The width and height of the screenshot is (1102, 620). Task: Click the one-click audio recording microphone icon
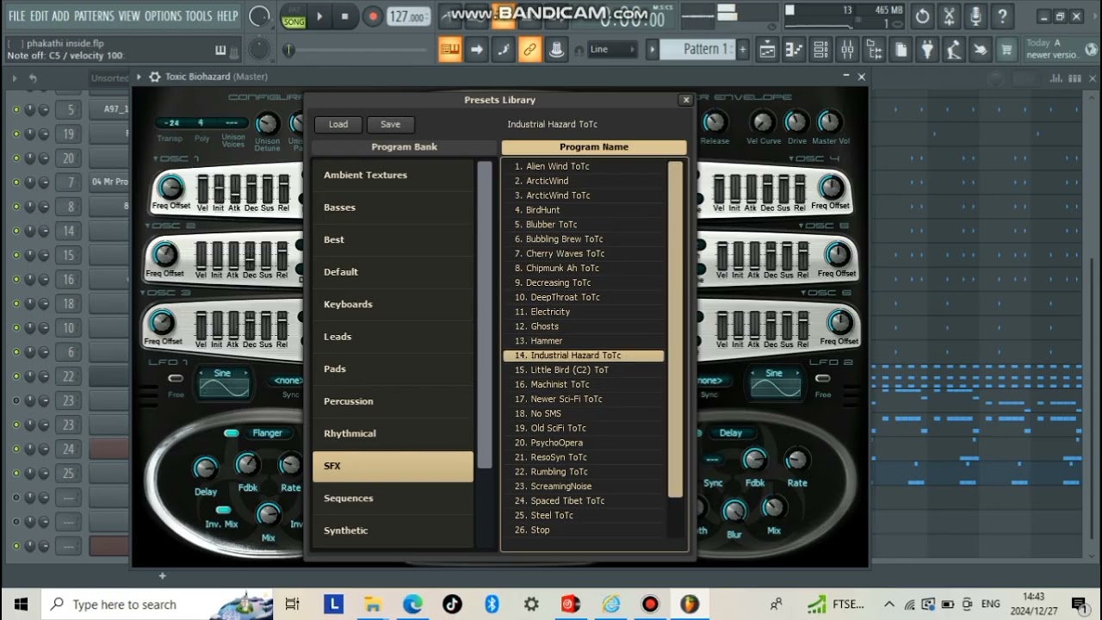pos(975,16)
